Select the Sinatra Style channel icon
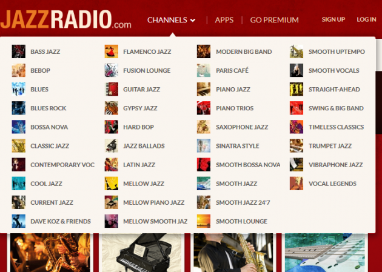 tap(204, 146)
